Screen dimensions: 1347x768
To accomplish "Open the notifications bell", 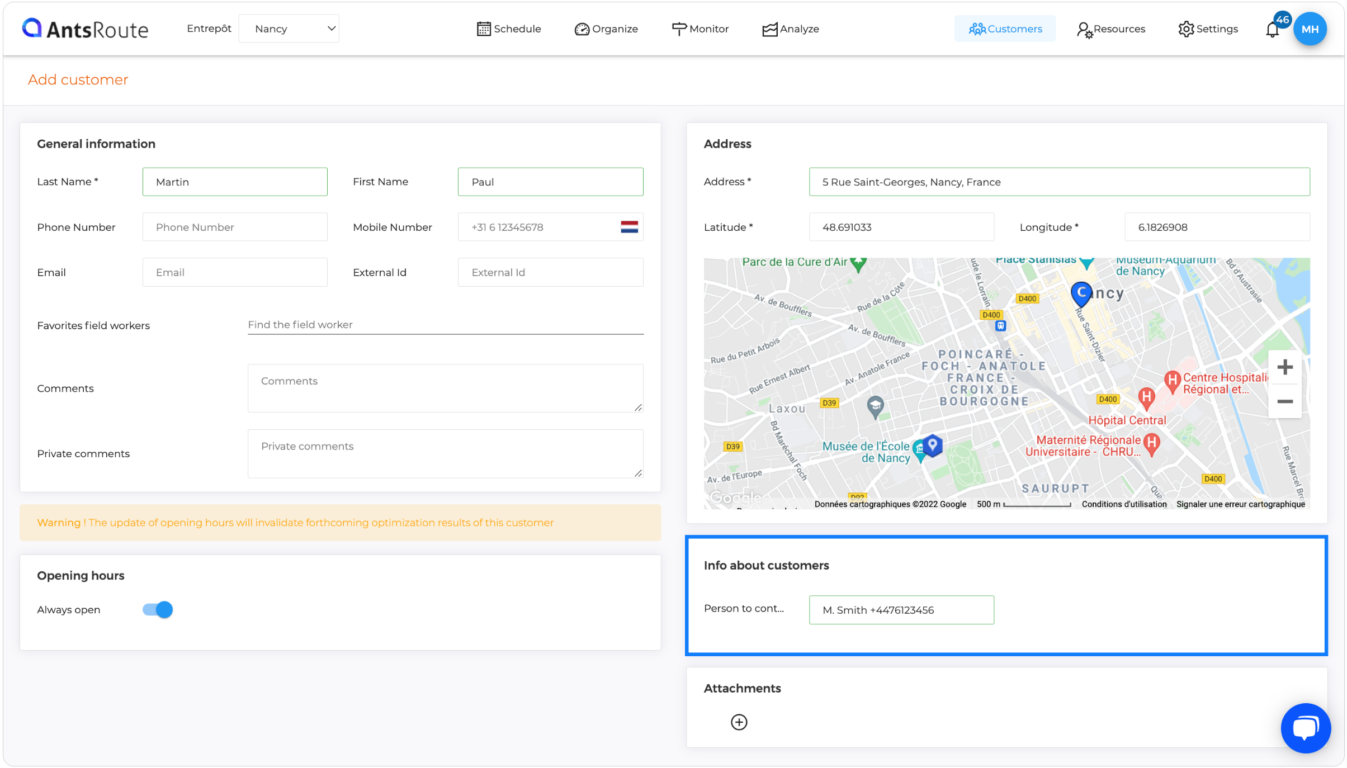I will pyautogui.click(x=1273, y=30).
